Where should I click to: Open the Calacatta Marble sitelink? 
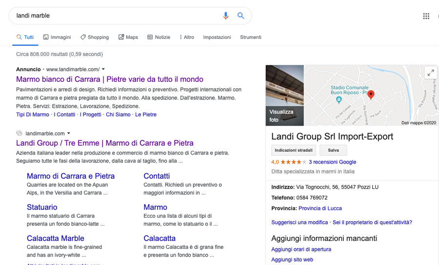pyautogui.click(x=56, y=238)
